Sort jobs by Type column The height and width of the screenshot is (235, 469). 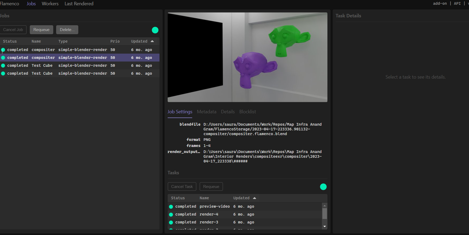63,41
